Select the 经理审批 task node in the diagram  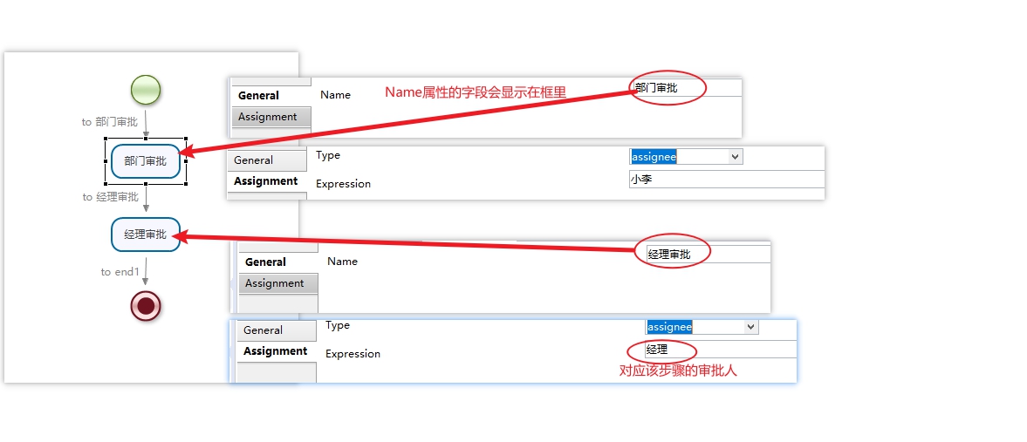(146, 235)
